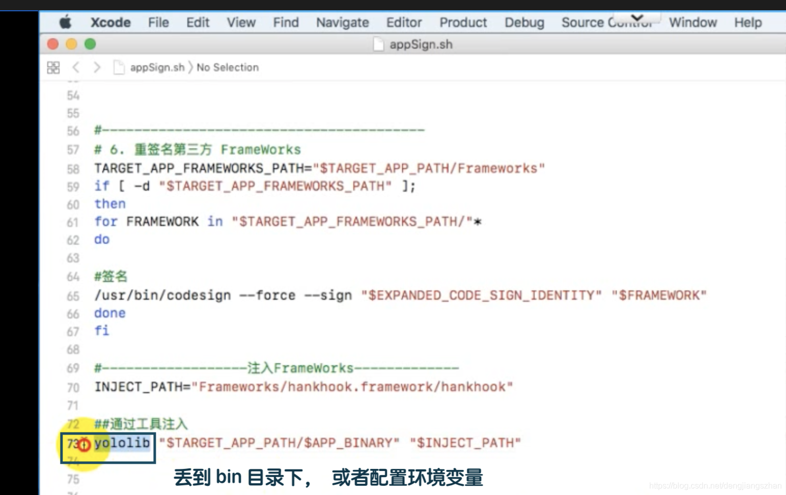786x495 pixels.
Task: Click the hankhook.framework path string
Action: point(352,387)
